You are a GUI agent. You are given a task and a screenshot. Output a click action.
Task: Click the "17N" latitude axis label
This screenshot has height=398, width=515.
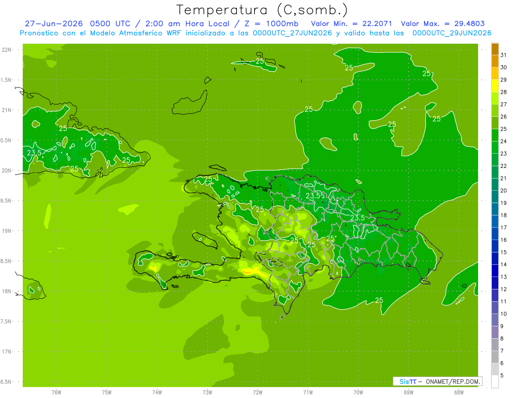pyautogui.click(x=7, y=352)
